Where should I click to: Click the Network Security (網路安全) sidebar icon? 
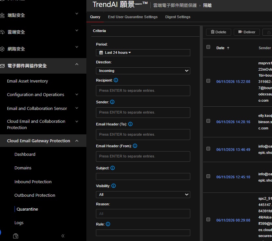pyautogui.click(x=2, y=49)
